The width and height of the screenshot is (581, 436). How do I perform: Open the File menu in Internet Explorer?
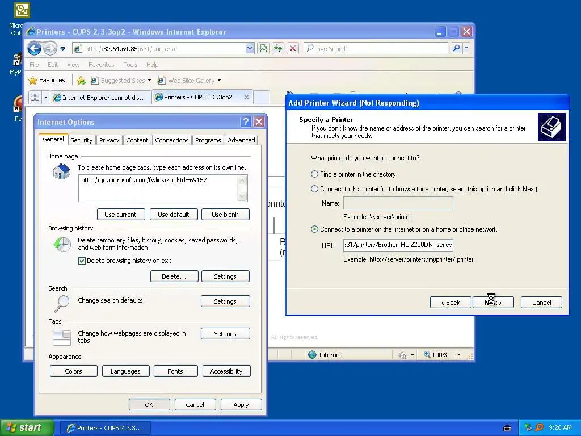click(34, 65)
